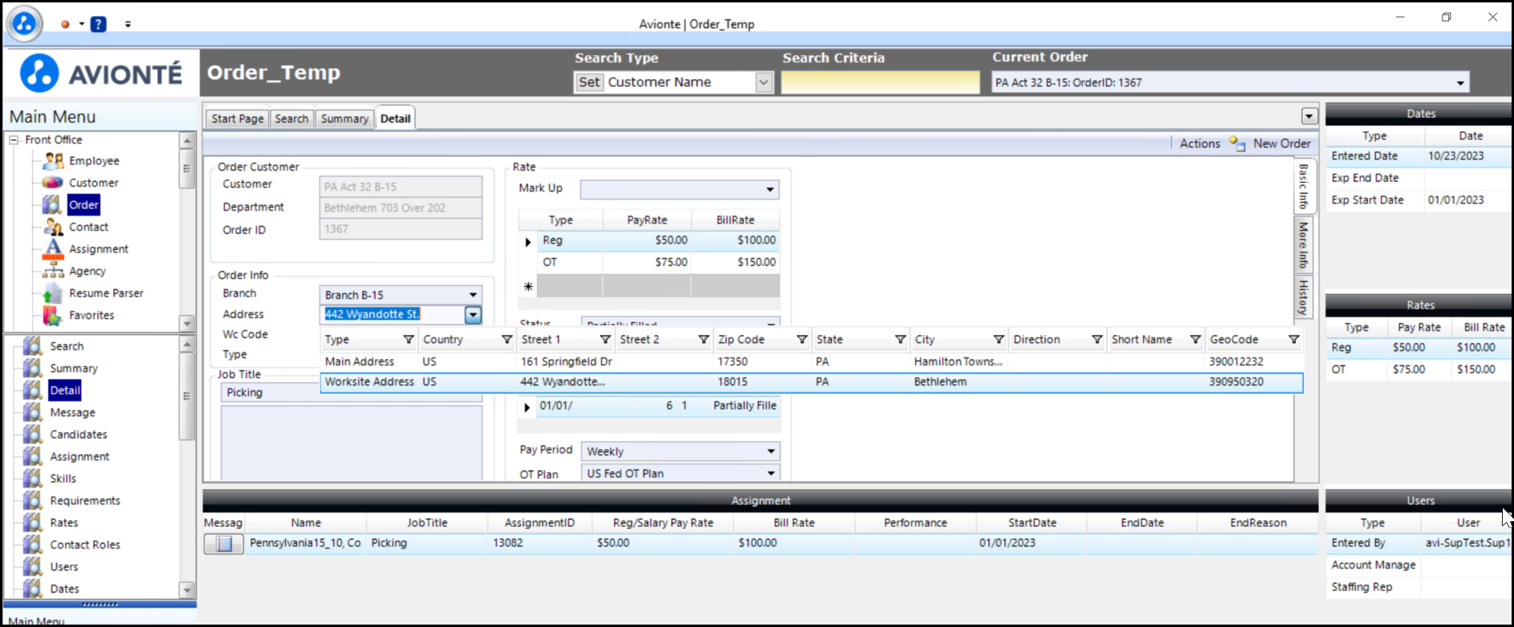Image resolution: width=1514 pixels, height=627 pixels.
Task: Open the More Info vertical tab
Action: (x=1303, y=245)
